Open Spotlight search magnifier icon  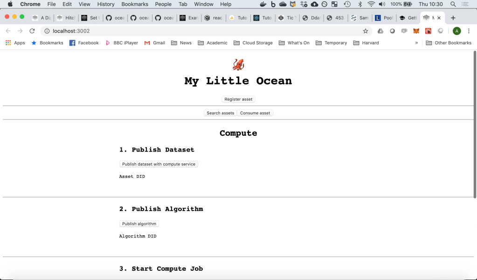[x=453, y=4]
